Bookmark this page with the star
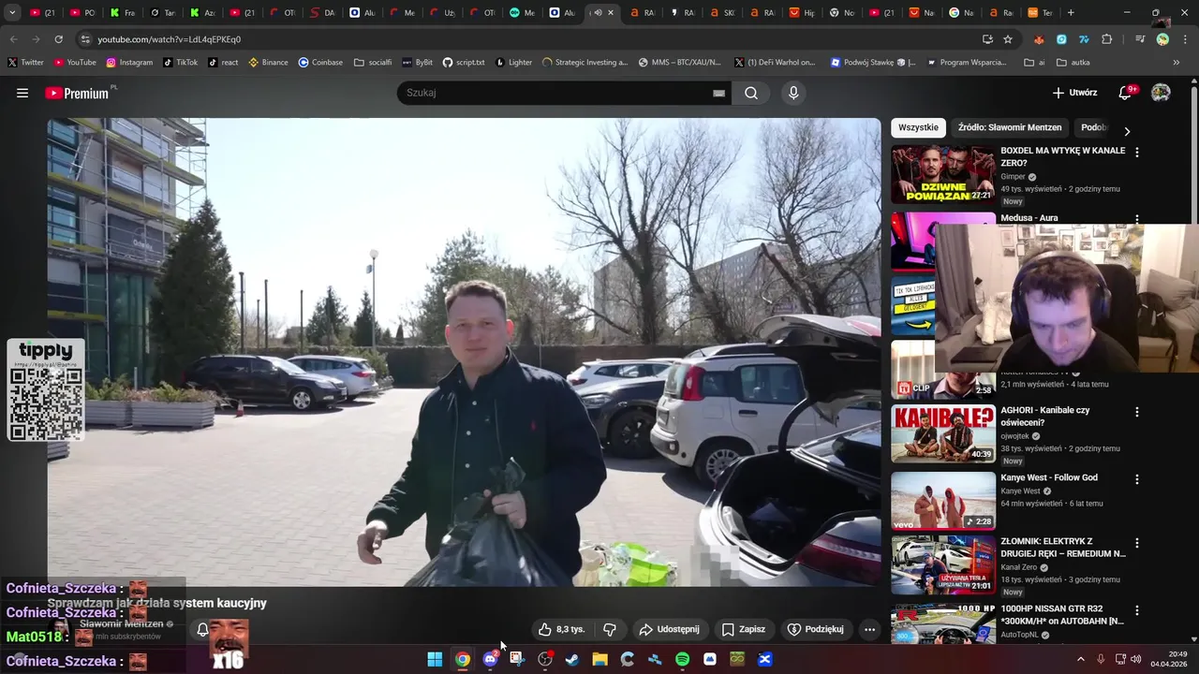 [x=1008, y=39]
